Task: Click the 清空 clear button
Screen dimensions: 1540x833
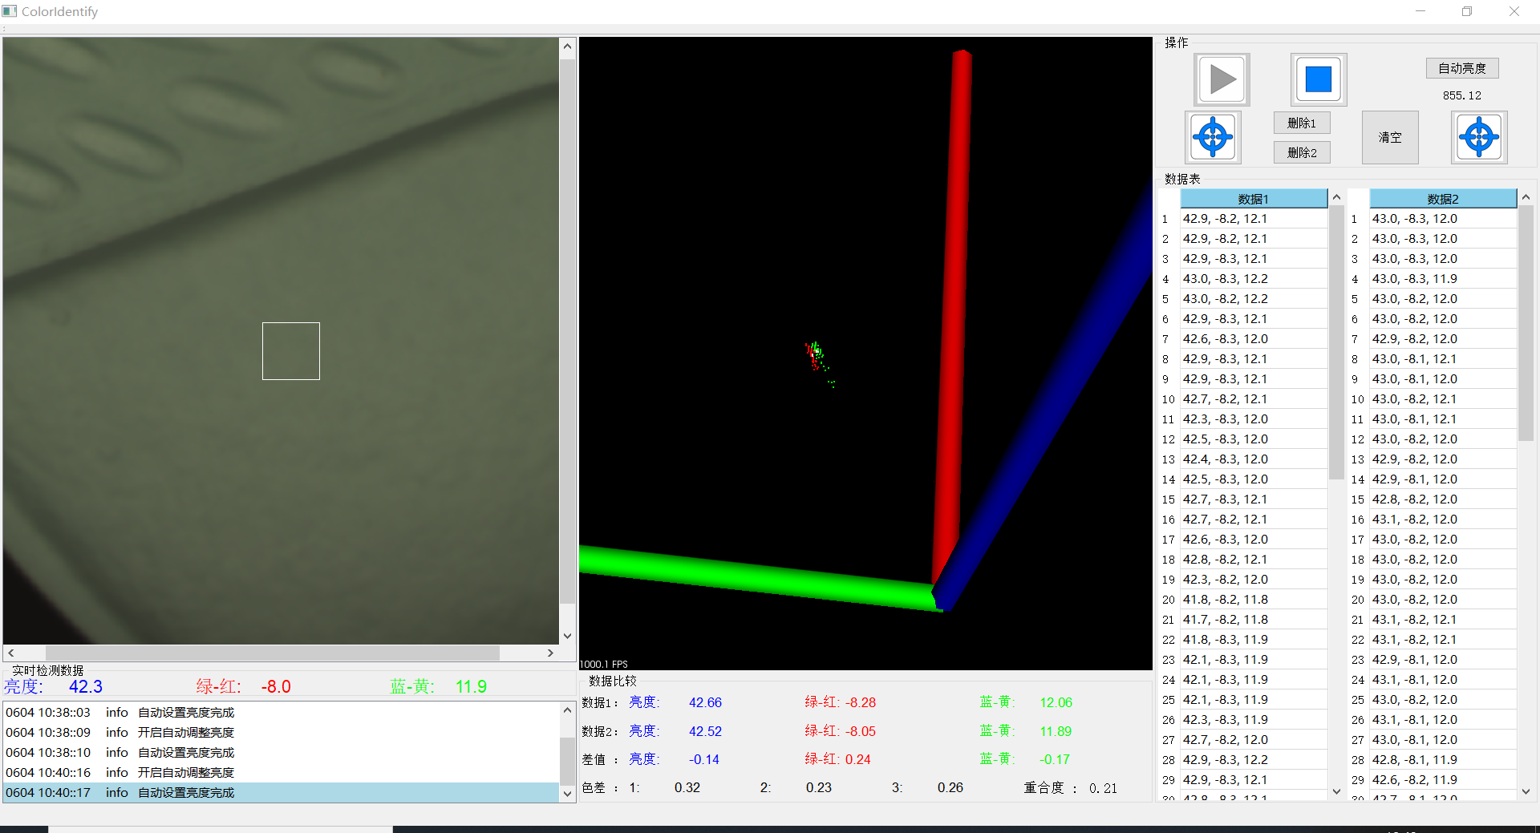Action: click(1389, 137)
